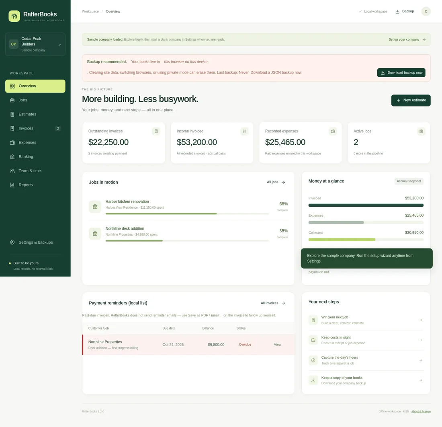Click the Outstanding invoices card icon
This screenshot has width=442, height=427.
pos(156,131)
